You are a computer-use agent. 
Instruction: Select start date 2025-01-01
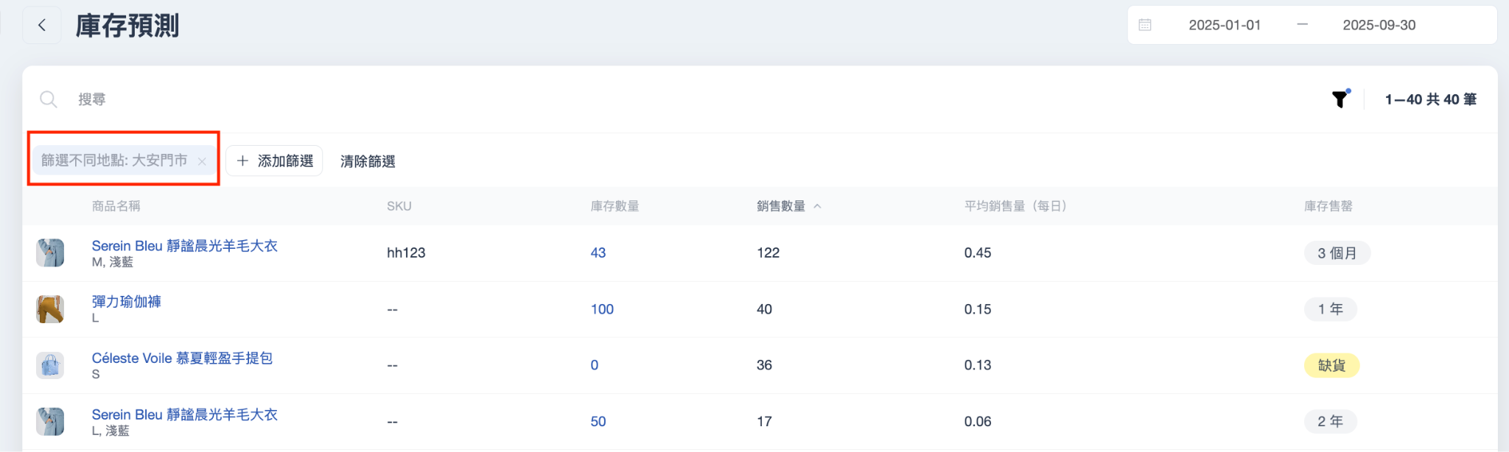[x=1225, y=25]
